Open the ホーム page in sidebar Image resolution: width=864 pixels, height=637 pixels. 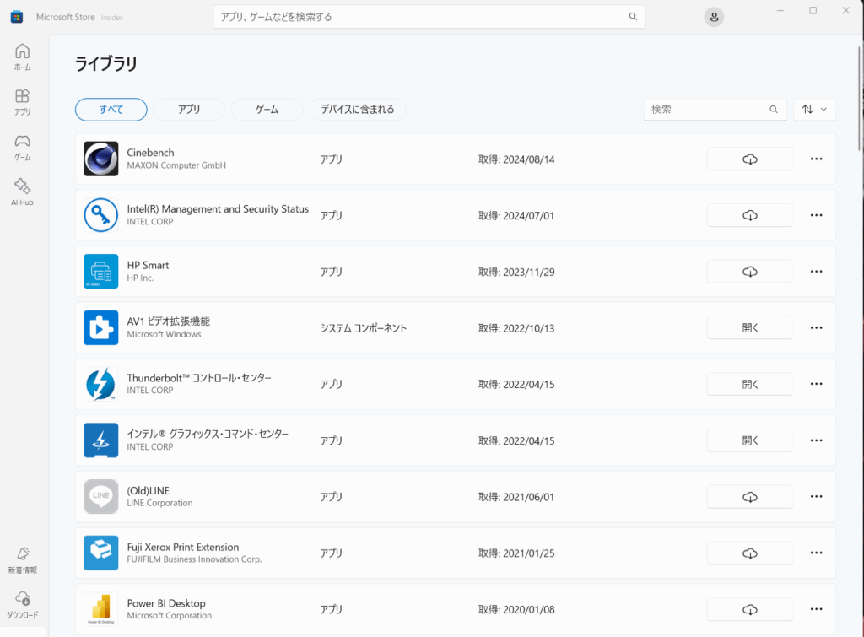click(x=23, y=57)
